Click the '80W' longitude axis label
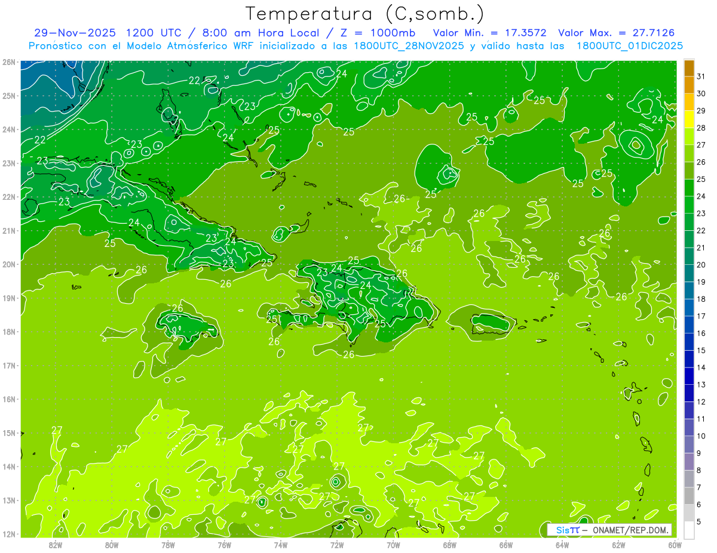Image resolution: width=717 pixels, height=553 pixels. [112, 545]
